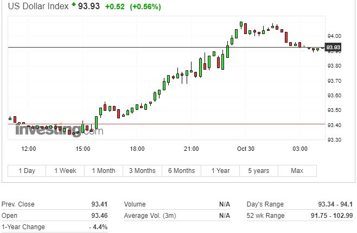Click the Oct 30 date label on axis
The width and height of the screenshot is (357, 233).
[245, 149]
